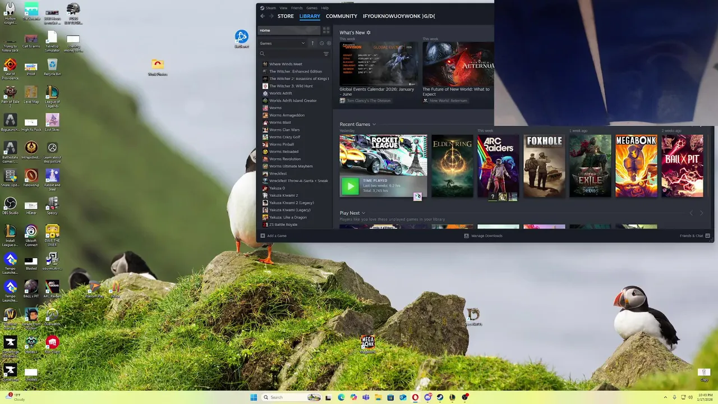Open Megabonk cover in Recent Games

(636, 166)
